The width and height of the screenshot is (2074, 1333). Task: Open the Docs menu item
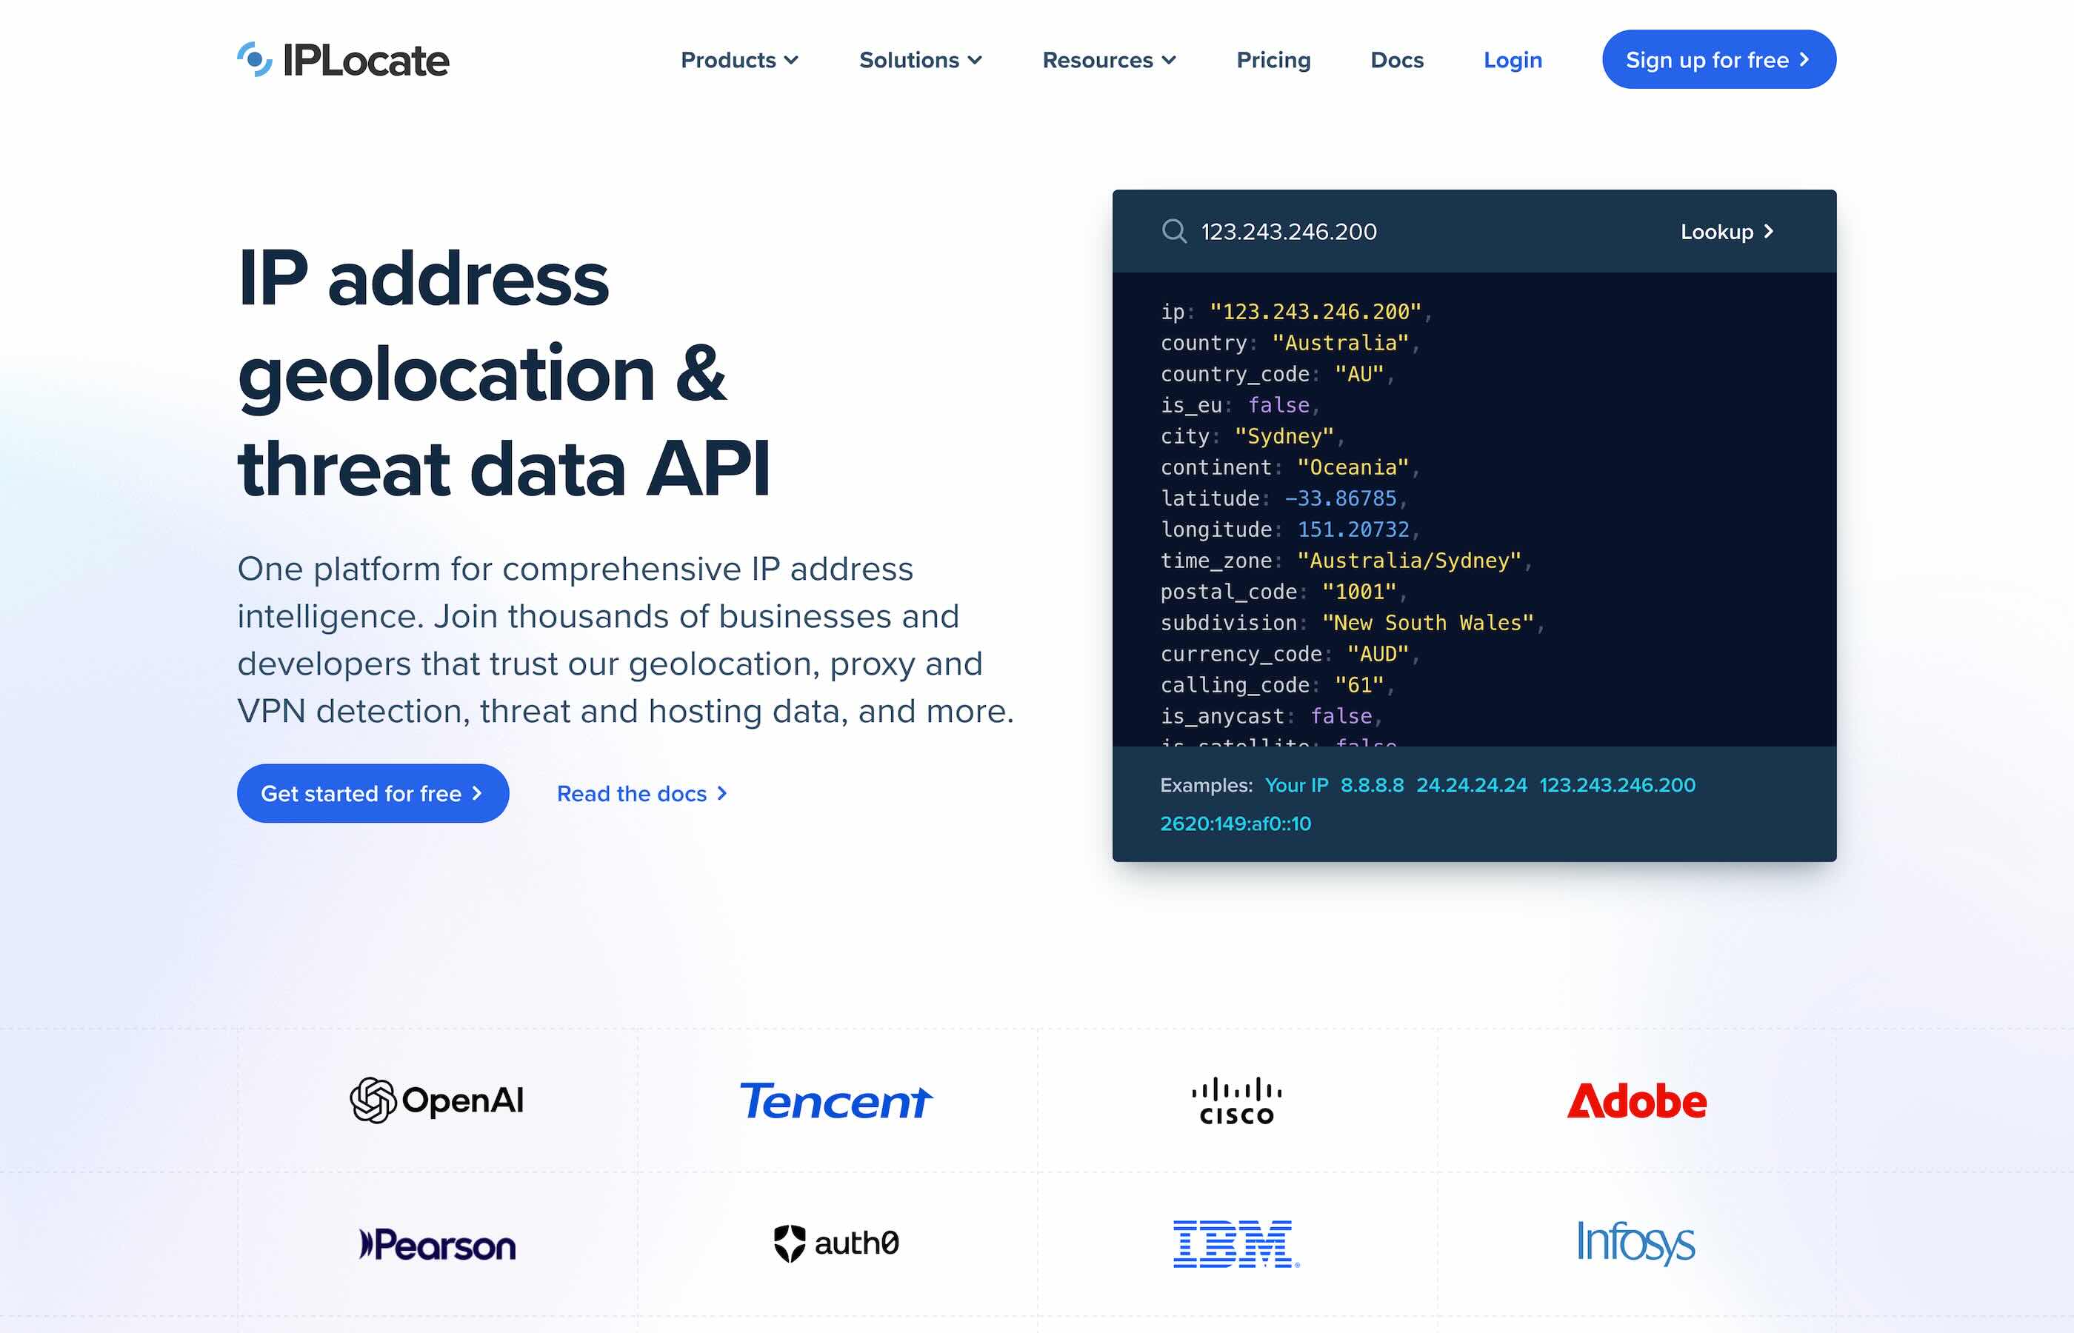(x=1396, y=60)
